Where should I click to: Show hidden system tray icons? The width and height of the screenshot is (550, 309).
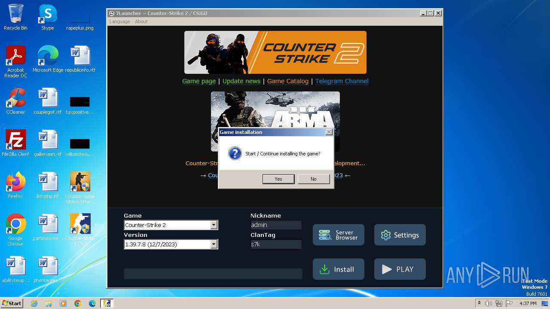tap(479, 303)
